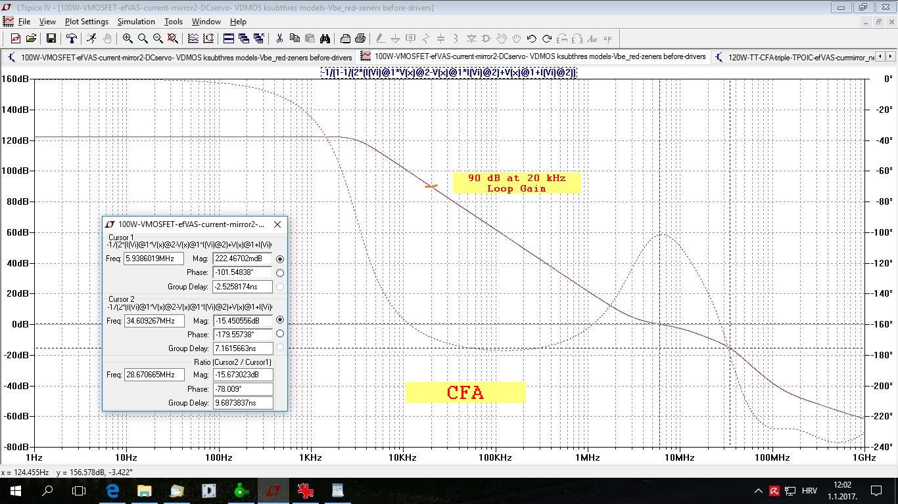Select Cursor 1 Phase radio button

(280, 273)
